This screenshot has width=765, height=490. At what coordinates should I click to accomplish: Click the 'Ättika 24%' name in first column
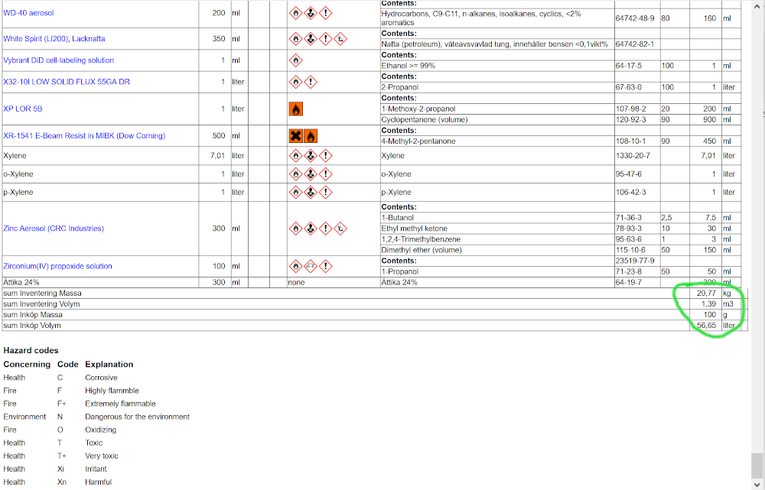[x=21, y=283]
